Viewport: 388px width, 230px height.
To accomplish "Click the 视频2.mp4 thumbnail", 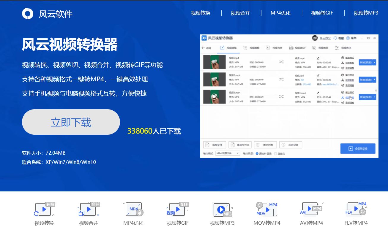I will 214,80.
